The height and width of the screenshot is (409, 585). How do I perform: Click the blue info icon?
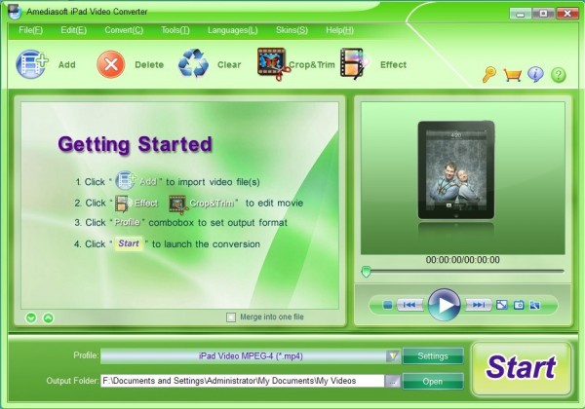click(x=535, y=75)
